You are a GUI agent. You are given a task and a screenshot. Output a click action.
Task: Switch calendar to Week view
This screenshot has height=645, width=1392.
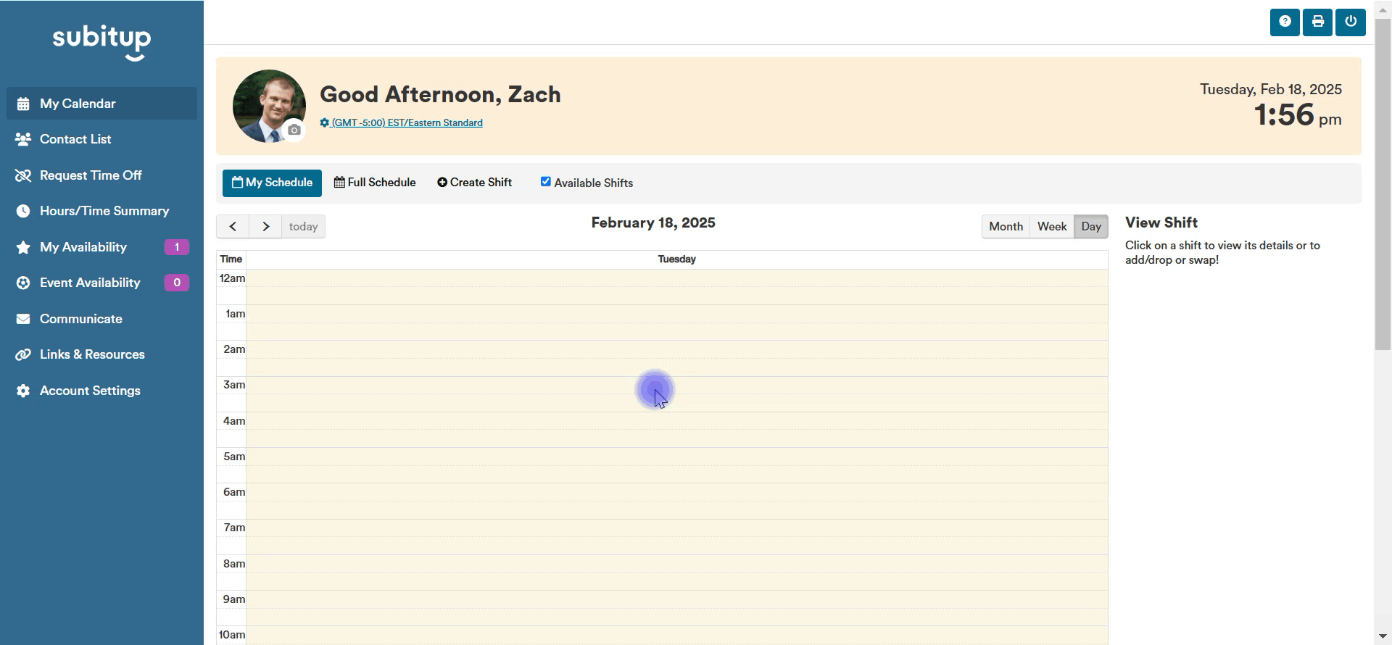[1052, 226]
